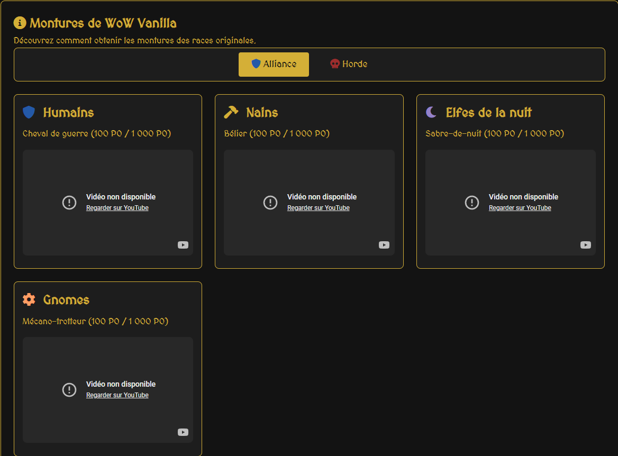Click the gear icon beside Gnomes
The image size is (618, 456).
point(29,299)
